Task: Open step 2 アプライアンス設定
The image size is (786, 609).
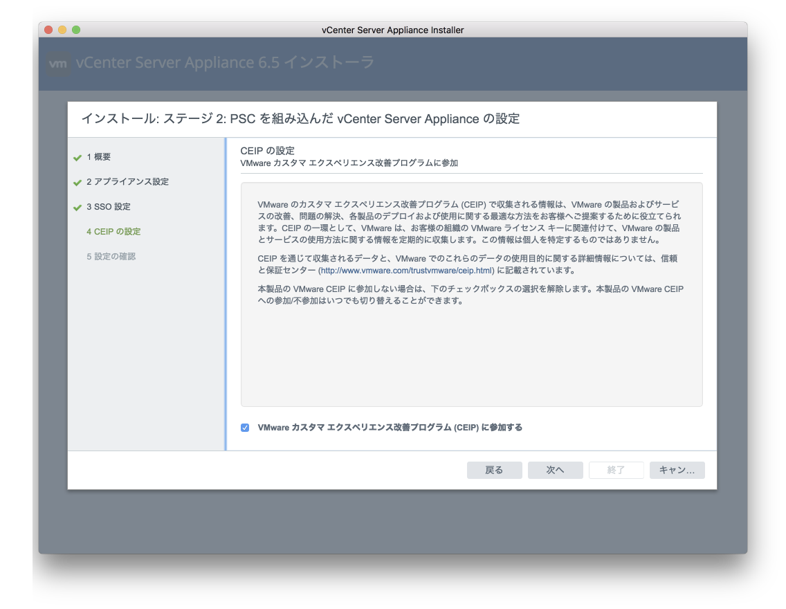Action: [x=127, y=182]
